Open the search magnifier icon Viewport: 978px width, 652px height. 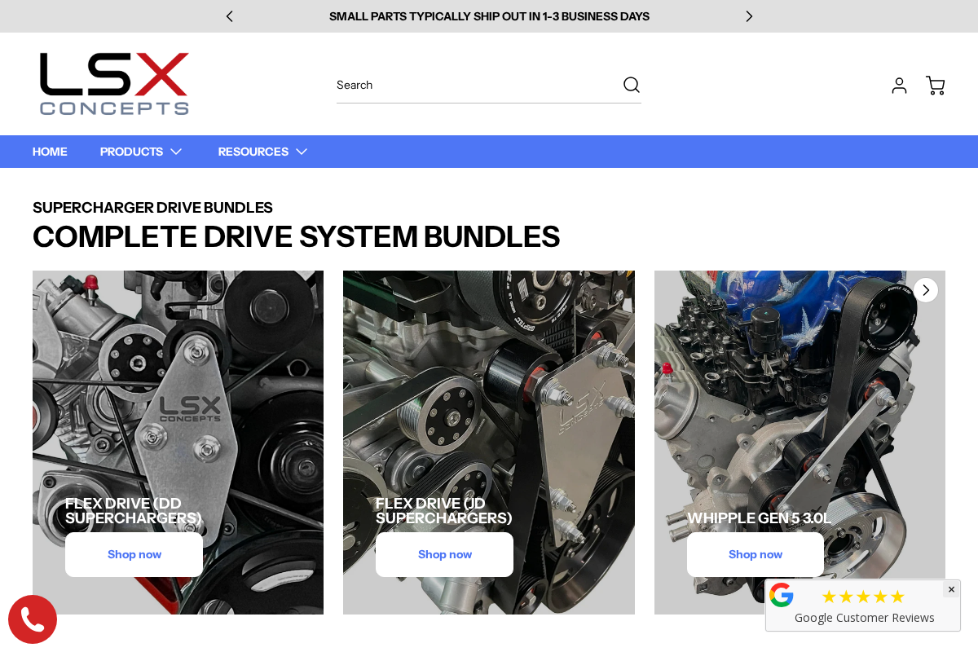632,84
